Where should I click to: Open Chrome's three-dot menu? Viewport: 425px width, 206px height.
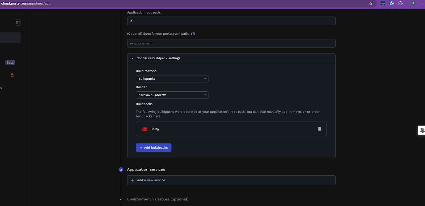pyautogui.click(x=422, y=3)
